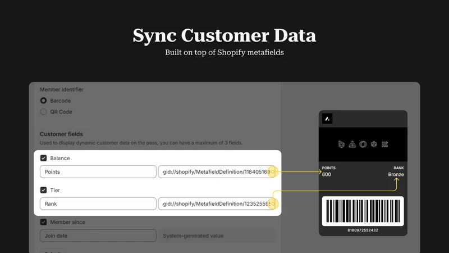Click the Balance metafield definition field
The height and width of the screenshot is (253, 449).
click(x=217, y=172)
